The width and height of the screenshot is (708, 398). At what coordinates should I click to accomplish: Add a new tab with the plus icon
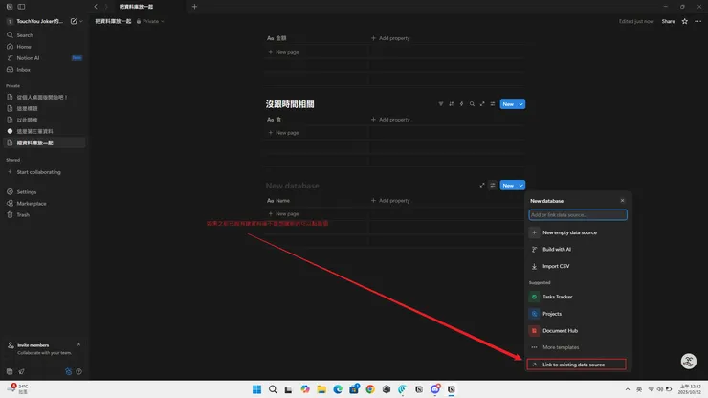click(194, 7)
